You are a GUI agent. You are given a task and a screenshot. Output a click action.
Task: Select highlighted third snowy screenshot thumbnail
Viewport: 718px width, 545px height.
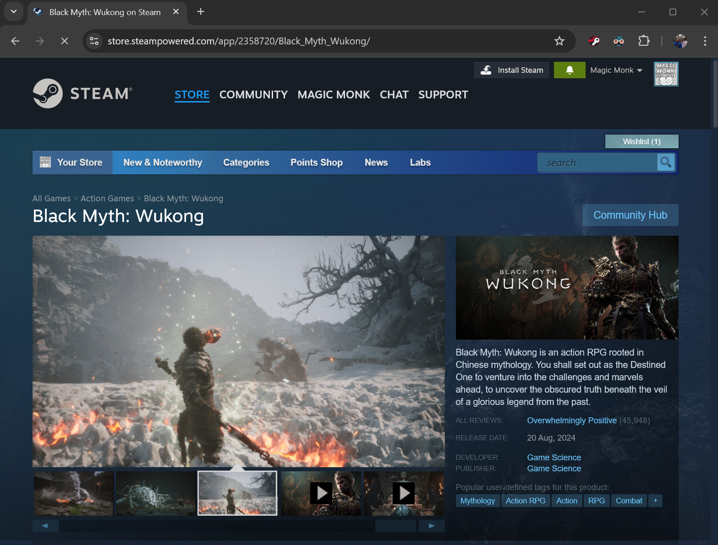[x=237, y=493]
